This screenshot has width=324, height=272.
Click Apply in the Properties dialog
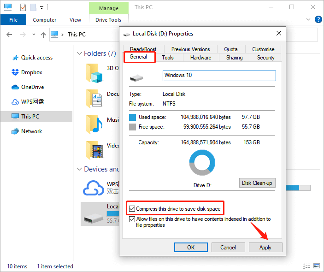point(265,248)
